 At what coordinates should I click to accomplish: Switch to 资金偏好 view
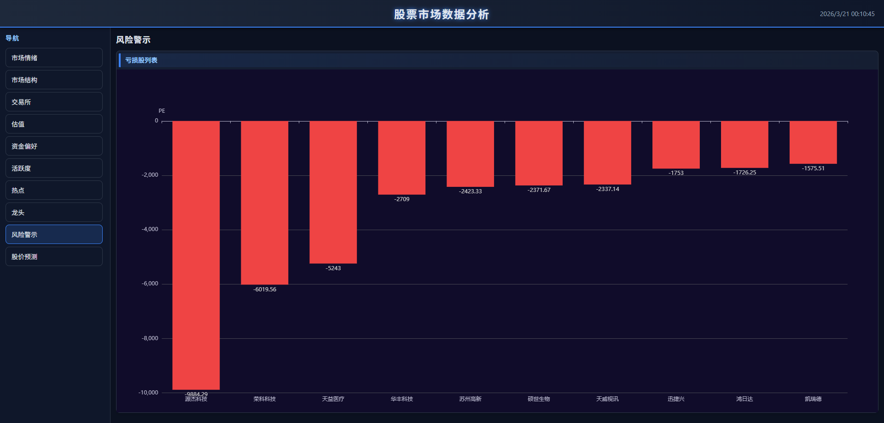(54, 146)
